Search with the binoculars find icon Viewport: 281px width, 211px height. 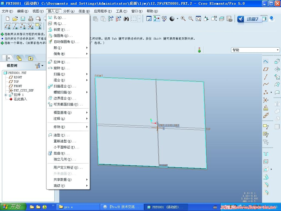126,19
